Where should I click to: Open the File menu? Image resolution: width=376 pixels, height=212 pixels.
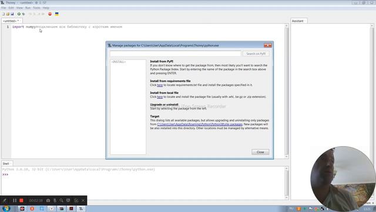[4, 8]
